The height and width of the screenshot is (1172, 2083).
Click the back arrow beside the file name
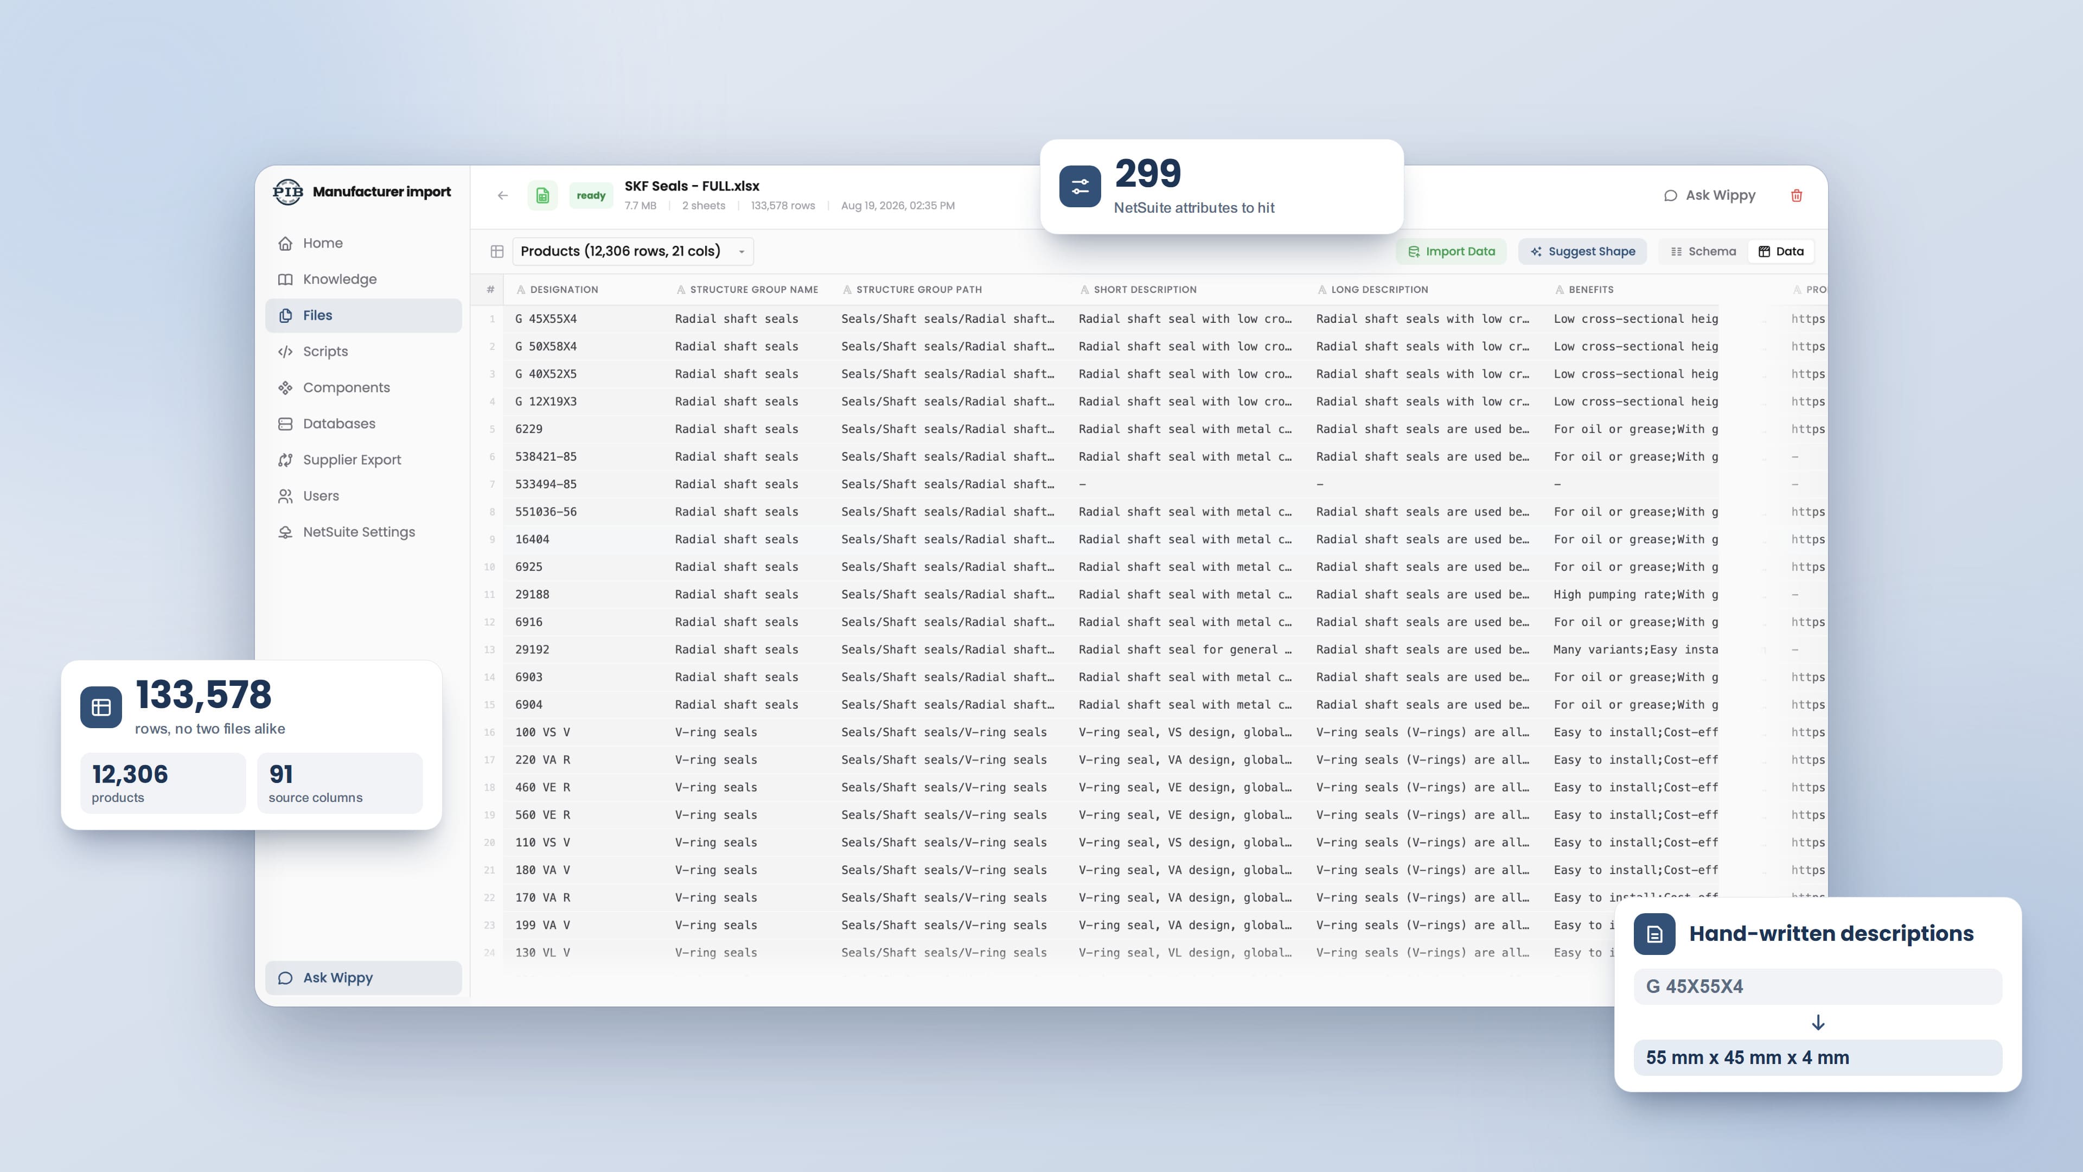503,196
